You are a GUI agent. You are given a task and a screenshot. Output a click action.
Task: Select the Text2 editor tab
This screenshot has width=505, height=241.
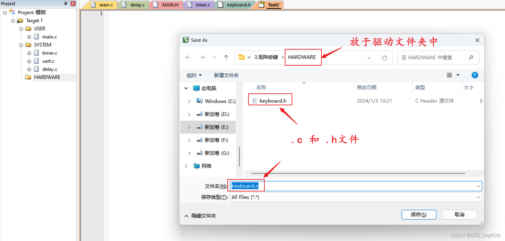(x=270, y=5)
